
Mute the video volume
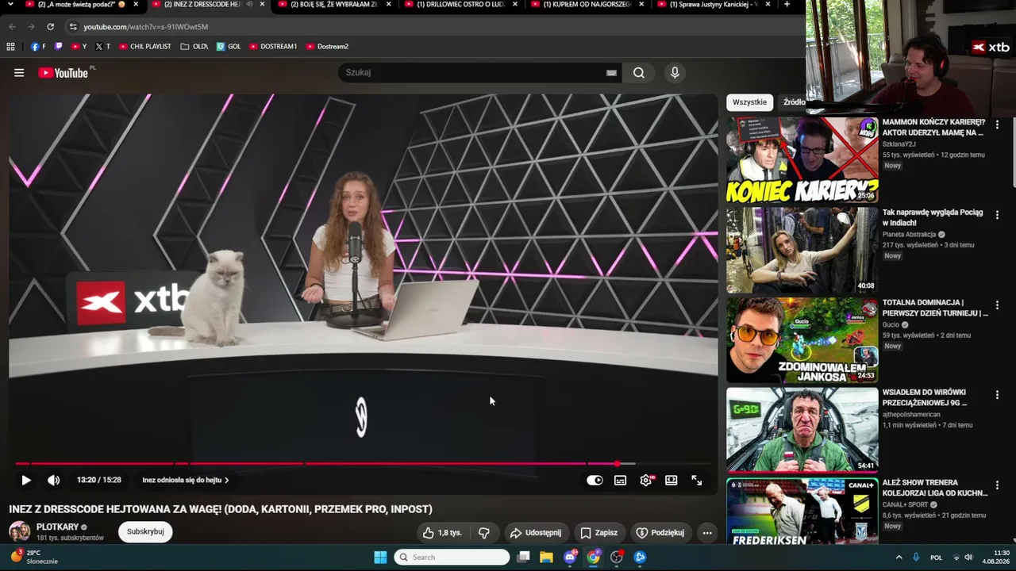point(53,480)
